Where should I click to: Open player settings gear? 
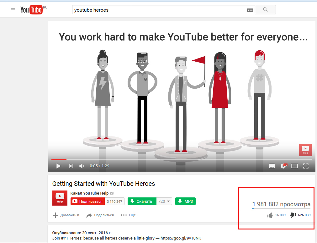[x=283, y=166]
